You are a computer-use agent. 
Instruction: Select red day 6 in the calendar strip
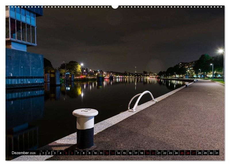pyautogui.click(x=72, y=153)
